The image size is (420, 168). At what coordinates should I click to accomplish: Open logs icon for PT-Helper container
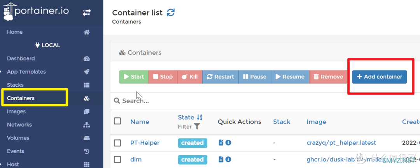pyautogui.click(x=221, y=143)
